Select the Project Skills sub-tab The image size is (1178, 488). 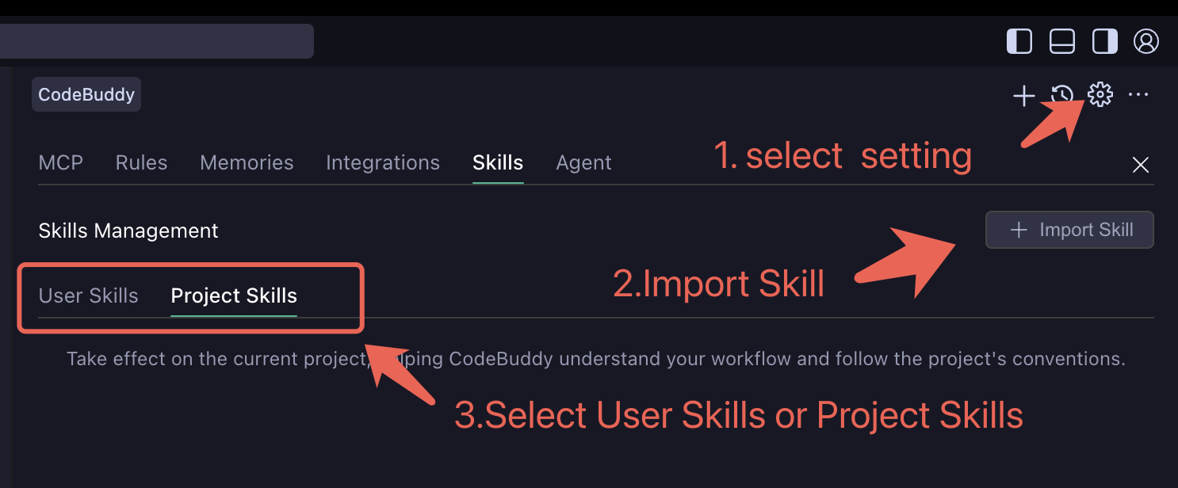coord(233,295)
